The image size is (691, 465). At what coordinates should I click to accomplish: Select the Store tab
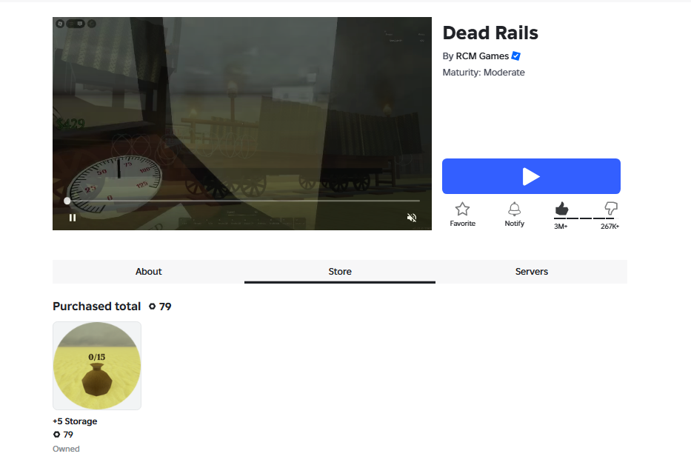(x=340, y=272)
